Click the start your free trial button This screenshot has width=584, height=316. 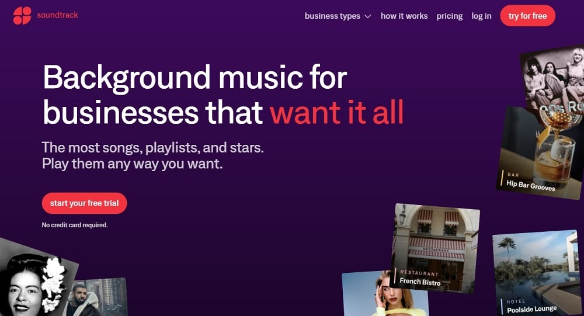84,203
